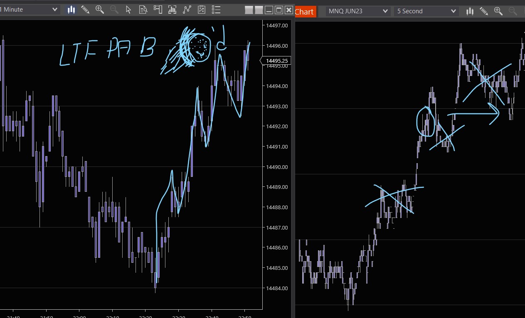Click first gray link button of left chart

pos(249,10)
